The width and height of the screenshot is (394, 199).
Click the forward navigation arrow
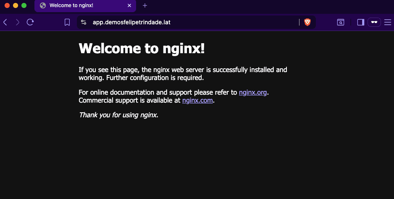coord(17,22)
